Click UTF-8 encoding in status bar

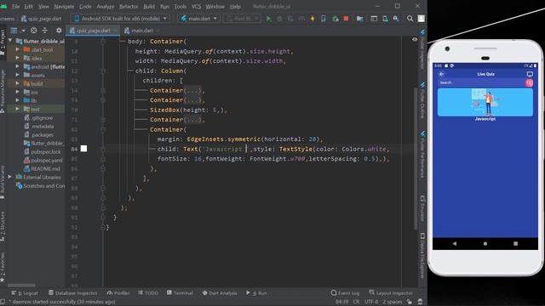371,302
